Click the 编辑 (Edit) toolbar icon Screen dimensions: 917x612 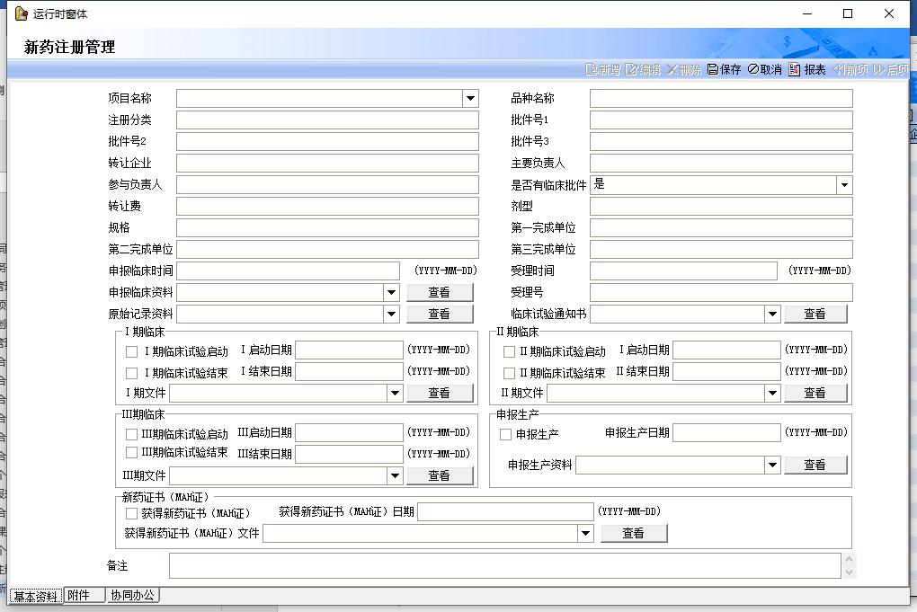coord(631,70)
